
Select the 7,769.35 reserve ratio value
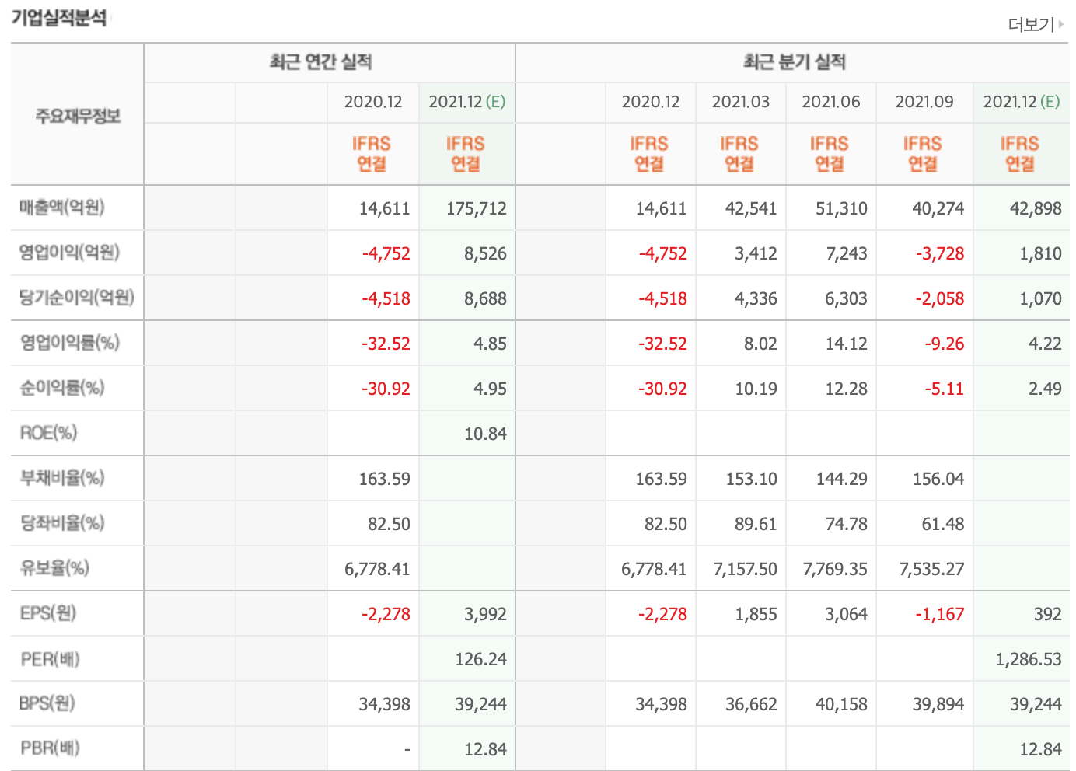click(835, 569)
